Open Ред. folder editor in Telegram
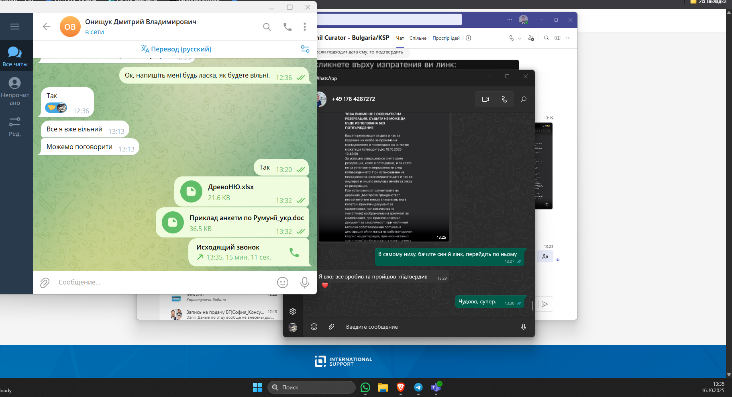Viewport: 732px width, 397px height. click(x=15, y=127)
